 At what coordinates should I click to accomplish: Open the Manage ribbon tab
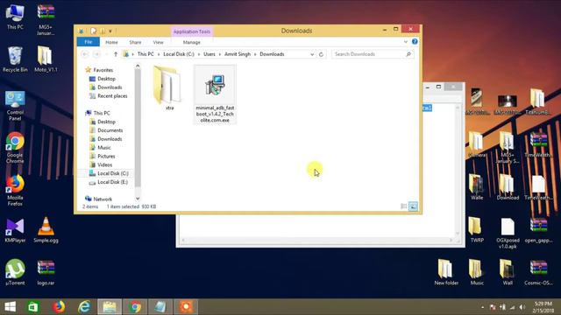(191, 42)
